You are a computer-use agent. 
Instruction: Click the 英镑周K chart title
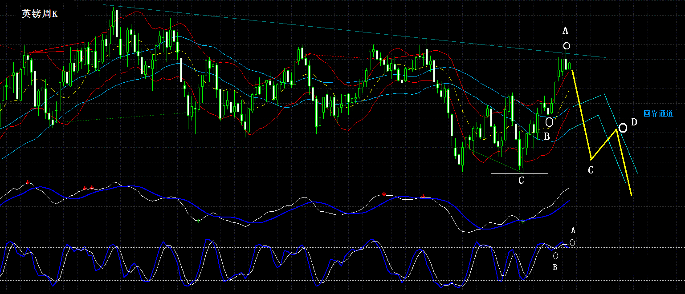pyautogui.click(x=40, y=14)
